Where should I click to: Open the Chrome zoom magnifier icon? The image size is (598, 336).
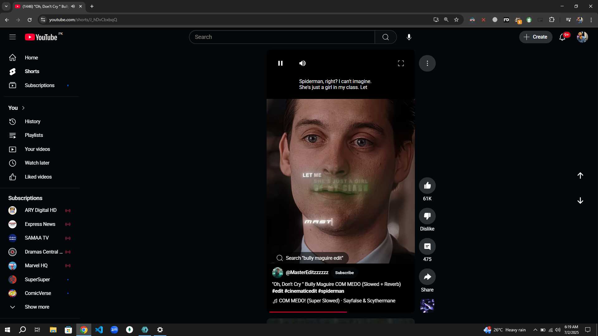(x=446, y=20)
